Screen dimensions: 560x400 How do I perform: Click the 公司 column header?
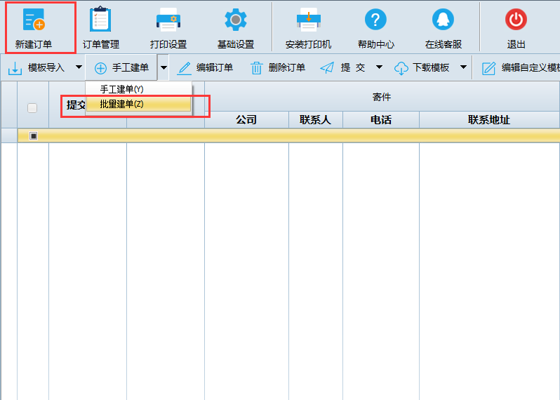pyautogui.click(x=246, y=119)
